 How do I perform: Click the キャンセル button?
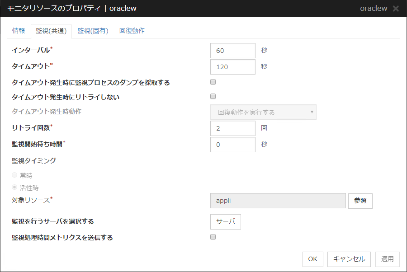[349, 259]
